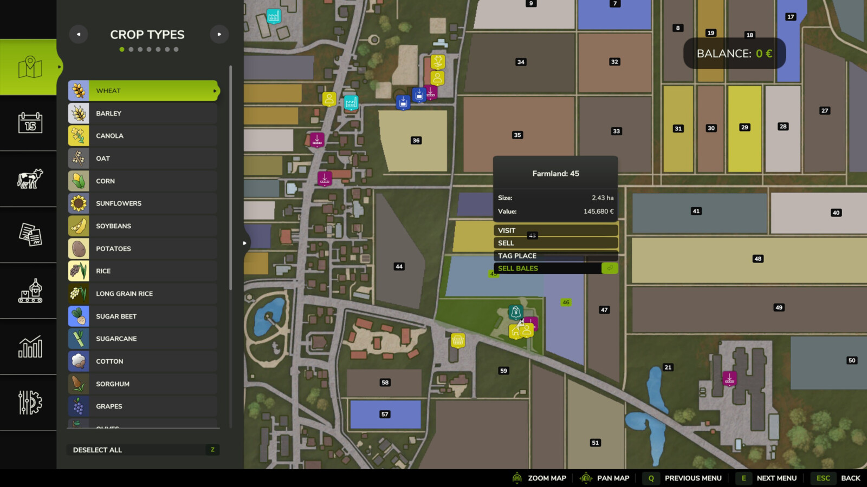Image resolution: width=867 pixels, height=487 pixels.
Task: Open the game settings sliders icon
Action: [x=30, y=403]
